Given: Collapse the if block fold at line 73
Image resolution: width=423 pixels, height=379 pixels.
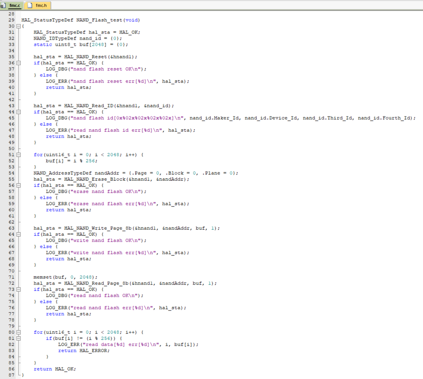Looking at the screenshot, I should 18,289.
